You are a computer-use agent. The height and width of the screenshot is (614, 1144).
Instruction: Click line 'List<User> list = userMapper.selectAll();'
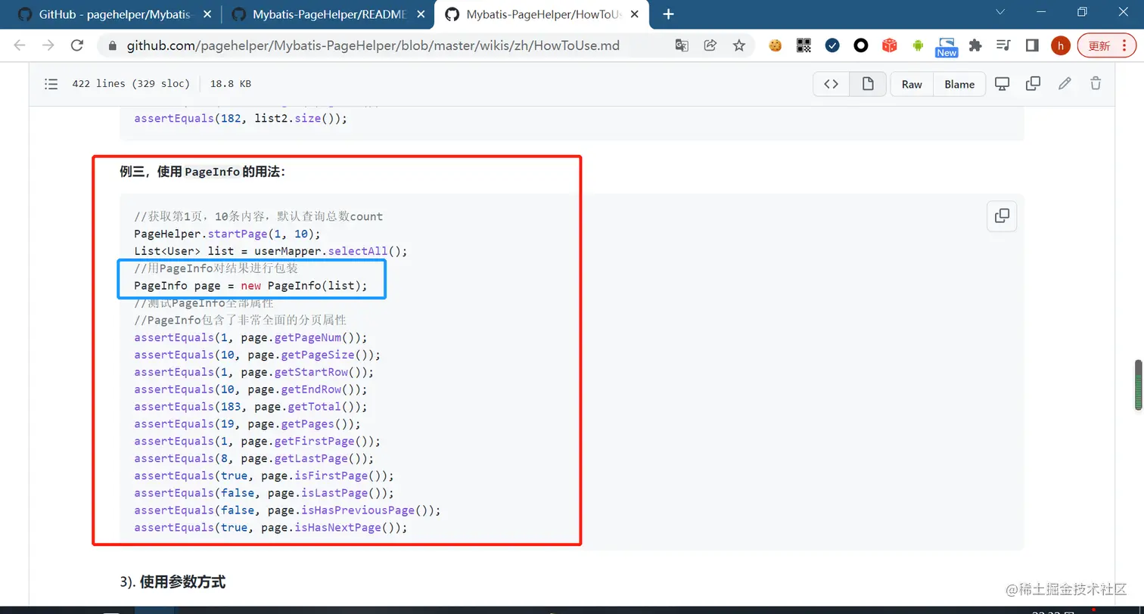tap(271, 251)
